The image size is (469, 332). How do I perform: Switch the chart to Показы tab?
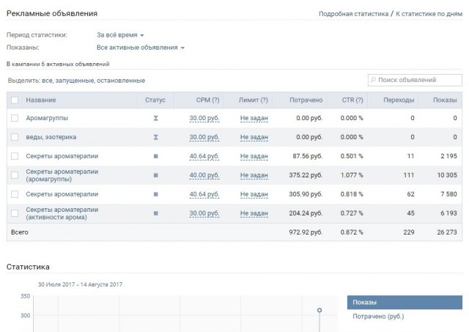coord(405,302)
